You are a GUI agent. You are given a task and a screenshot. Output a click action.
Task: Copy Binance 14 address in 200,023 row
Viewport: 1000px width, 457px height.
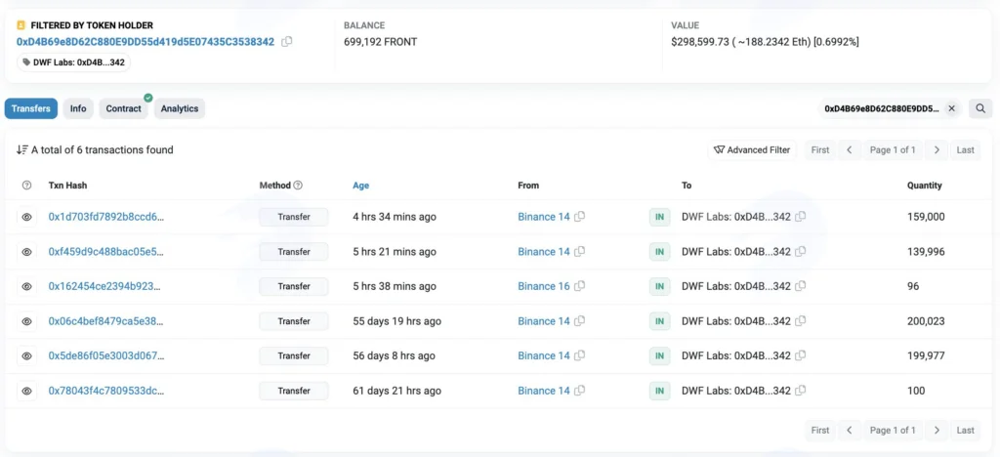pos(579,321)
